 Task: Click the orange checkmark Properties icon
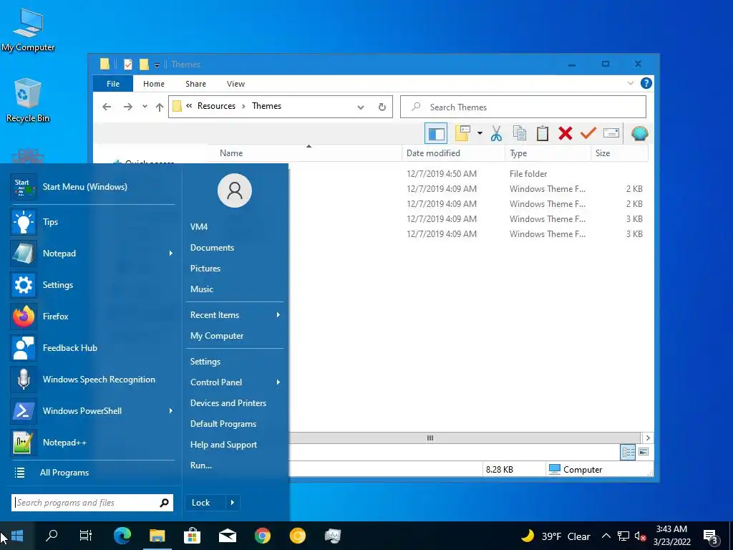588,134
